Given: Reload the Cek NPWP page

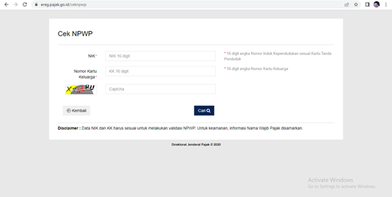Looking at the screenshot, I should click(x=25, y=5).
